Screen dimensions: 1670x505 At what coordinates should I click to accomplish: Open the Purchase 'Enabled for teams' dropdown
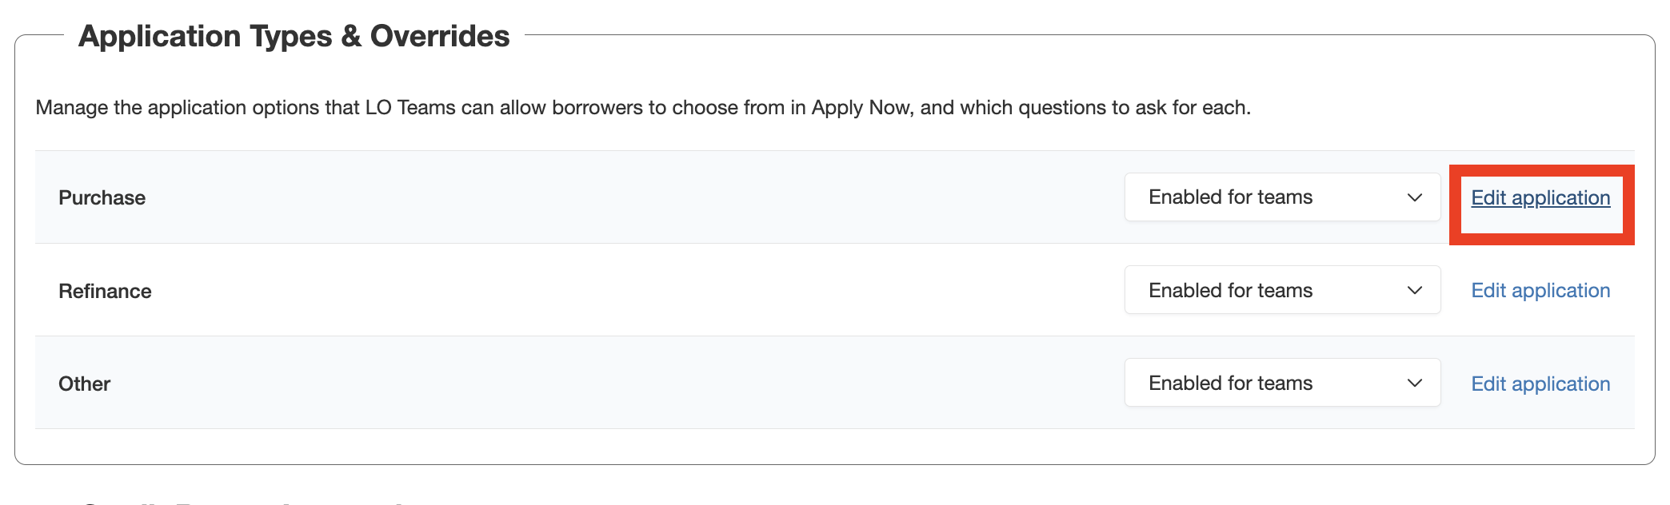1281,197
